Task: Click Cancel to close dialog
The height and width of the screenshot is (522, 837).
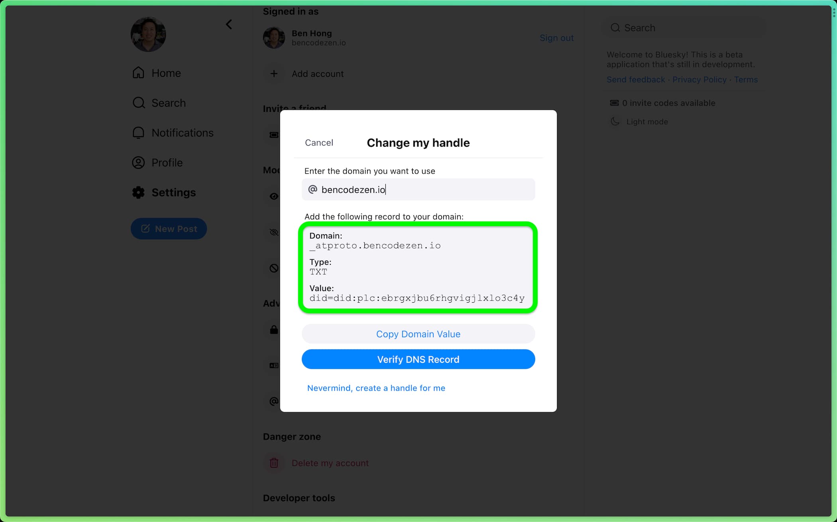Action: pyautogui.click(x=320, y=142)
